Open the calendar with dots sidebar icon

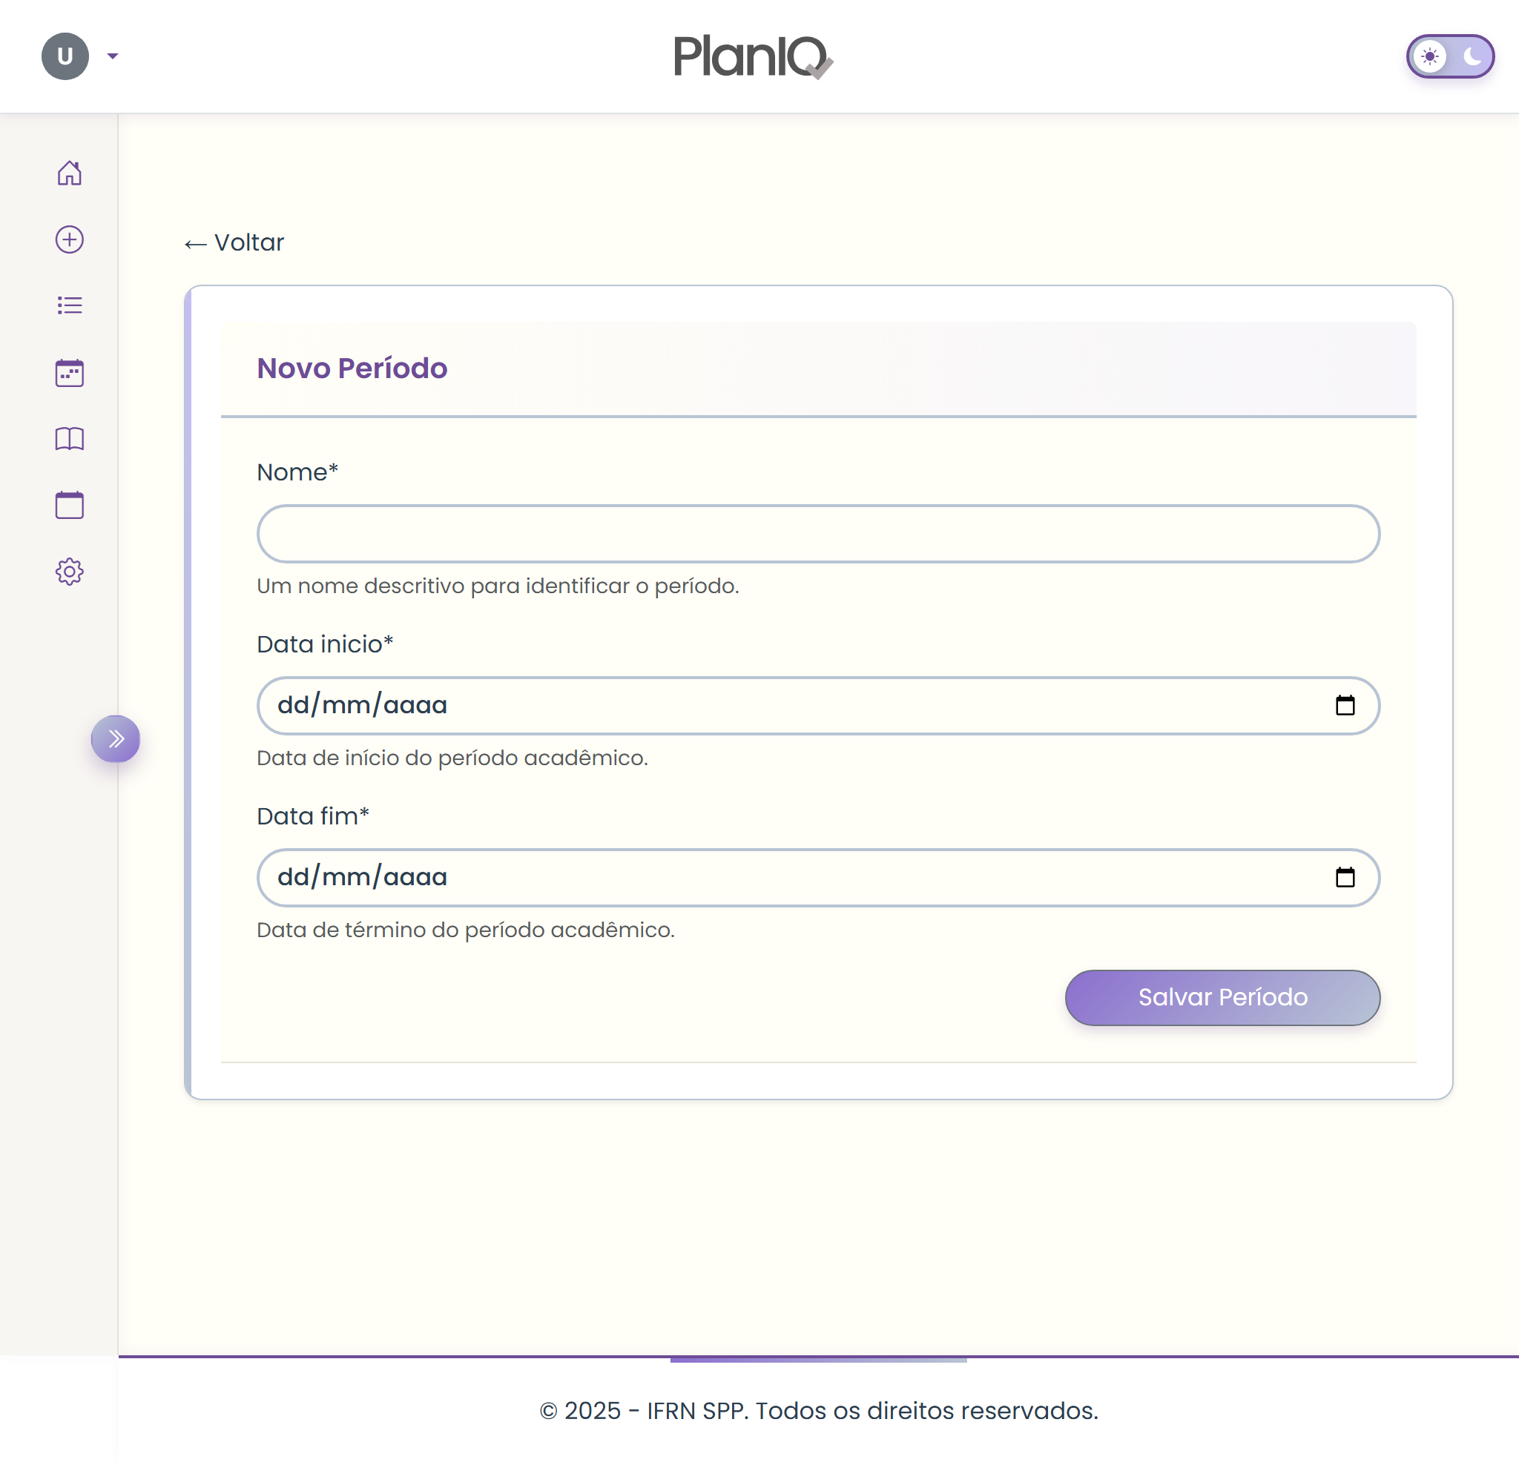click(x=69, y=373)
